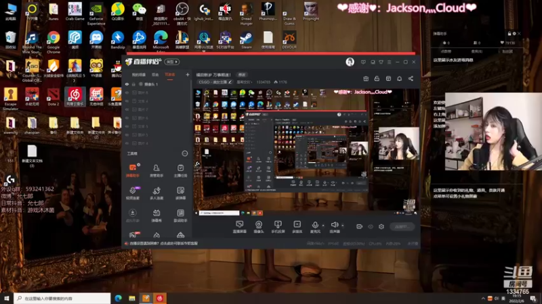This screenshot has height=304, width=542.
Task: Add 直播屏幕 screen capture source
Action: click(x=240, y=227)
